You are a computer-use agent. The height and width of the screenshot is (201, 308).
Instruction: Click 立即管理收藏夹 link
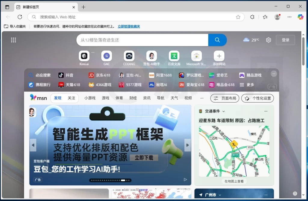[x=129, y=26]
